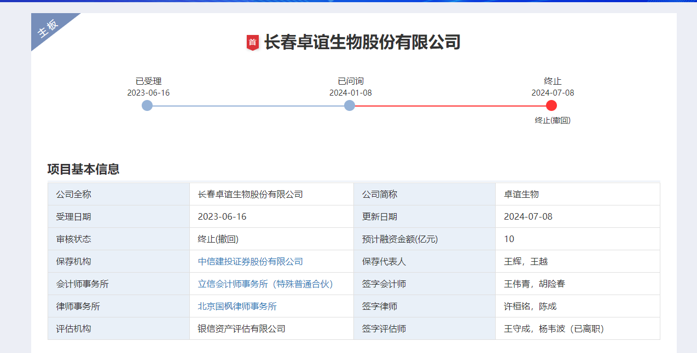The image size is (697, 353).
Task: Click the 保荐机构 label cell
Action: pos(119,261)
